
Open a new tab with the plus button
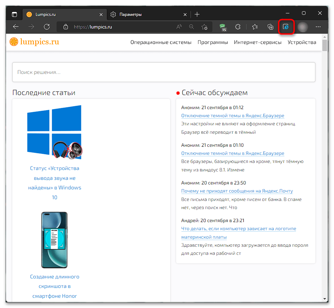point(197,14)
